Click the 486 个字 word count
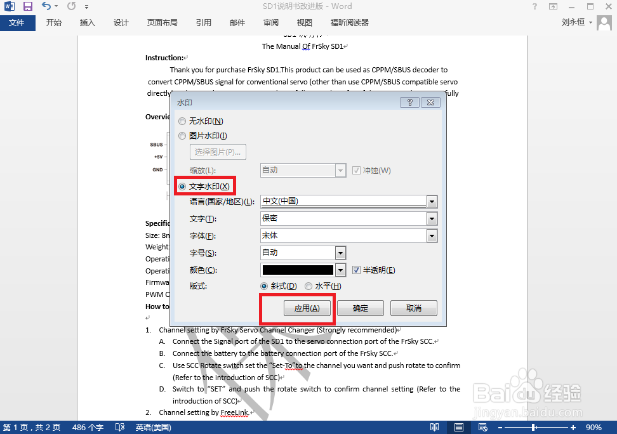Image resolution: width=617 pixels, height=434 pixels. click(88, 427)
